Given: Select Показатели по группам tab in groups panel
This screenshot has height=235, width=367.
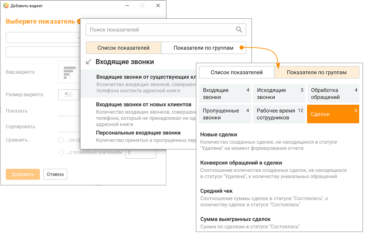Looking at the screenshot, I should tap(317, 72).
